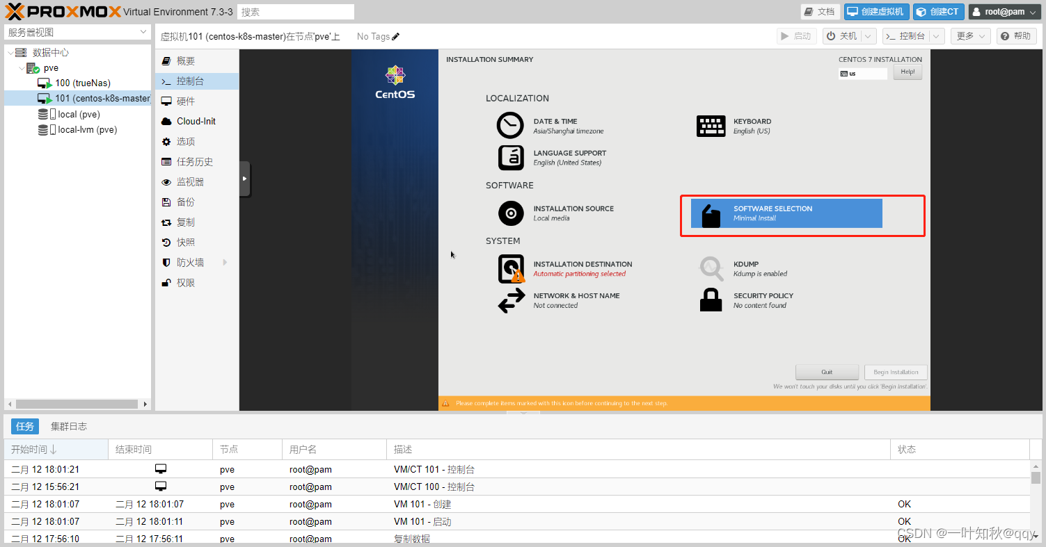The image size is (1046, 547).
Task: Open the 硬件 hardware menu item
Action: (x=197, y=101)
